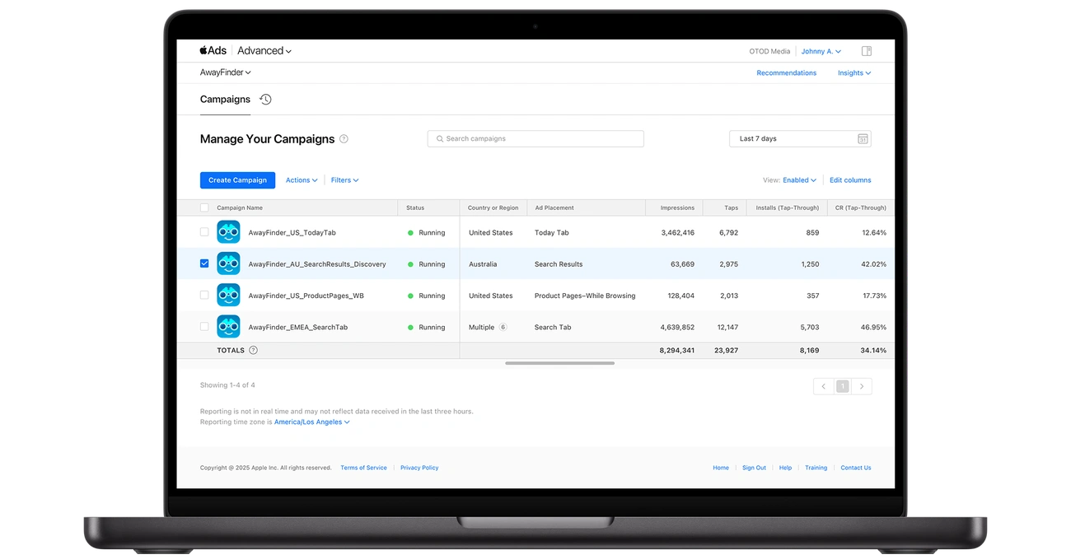Open the Edit columns link
This screenshot has height=559, width=1071.
(849, 180)
